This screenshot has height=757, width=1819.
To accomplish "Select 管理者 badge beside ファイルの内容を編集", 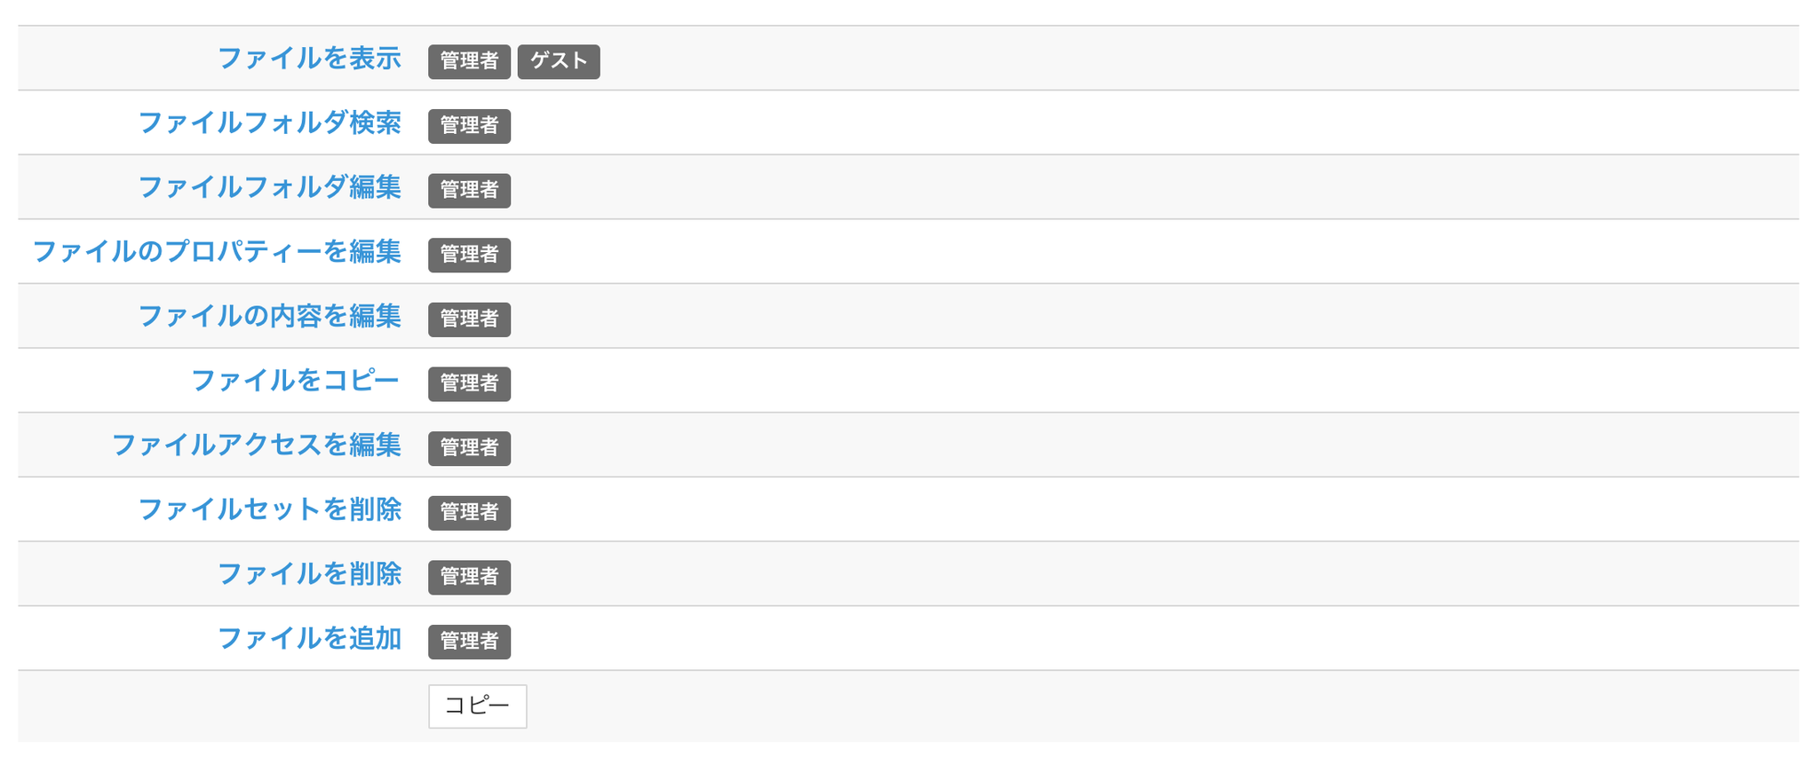I will click(x=469, y=319).
